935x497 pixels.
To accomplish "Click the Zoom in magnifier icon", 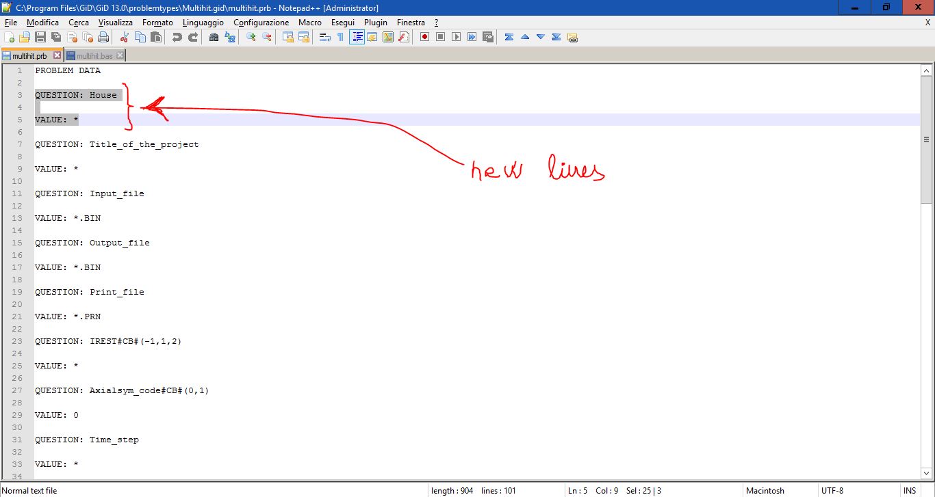I will pyautogui.click(x=251, y=37).
